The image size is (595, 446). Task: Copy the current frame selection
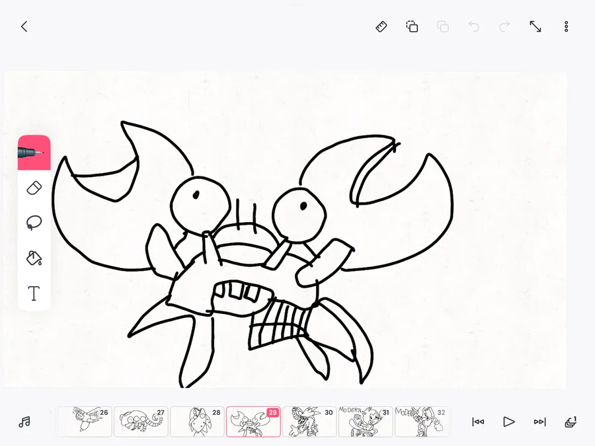[x=412, y=26]
